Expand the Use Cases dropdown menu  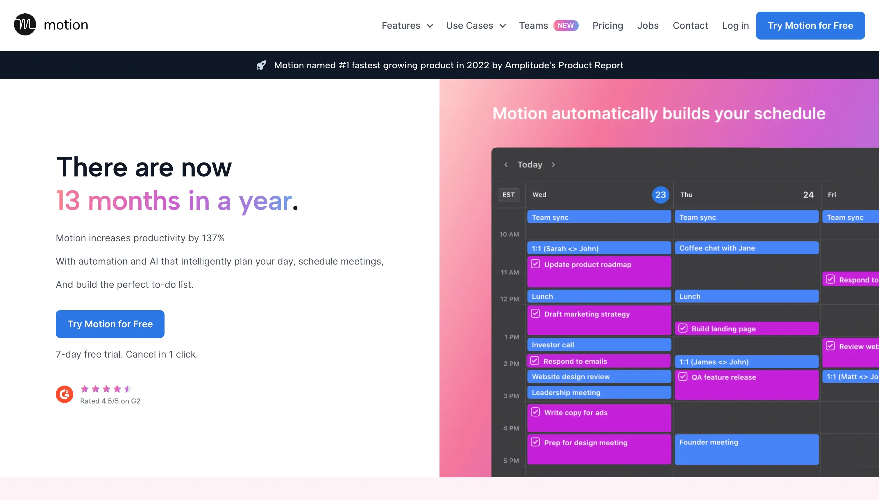point(476,25)
